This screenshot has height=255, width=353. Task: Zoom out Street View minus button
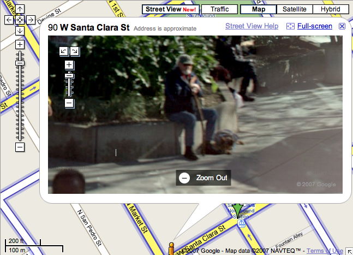(x=69, y=103)
